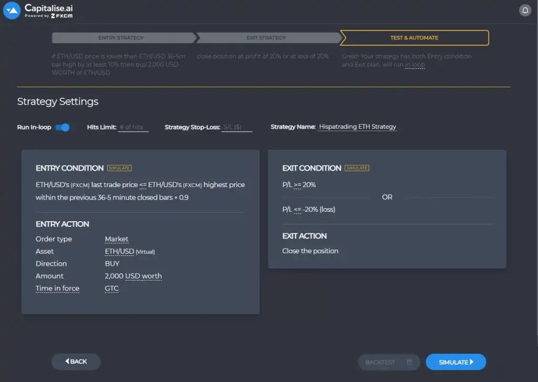Click the Back button
538x382 pixels.
[76, 362]
